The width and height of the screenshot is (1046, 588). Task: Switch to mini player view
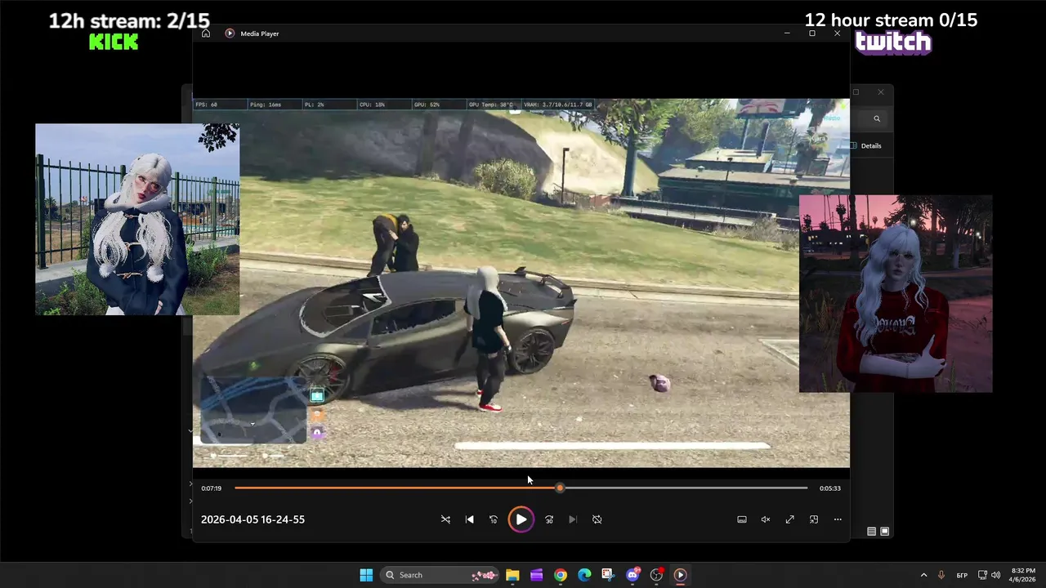tap(814, 519)
